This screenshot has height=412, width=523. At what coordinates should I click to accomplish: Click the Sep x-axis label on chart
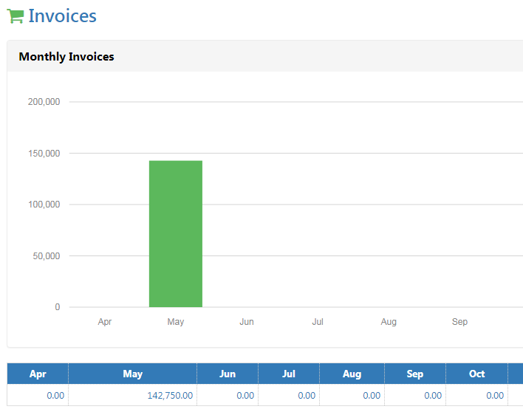[459, 322]
